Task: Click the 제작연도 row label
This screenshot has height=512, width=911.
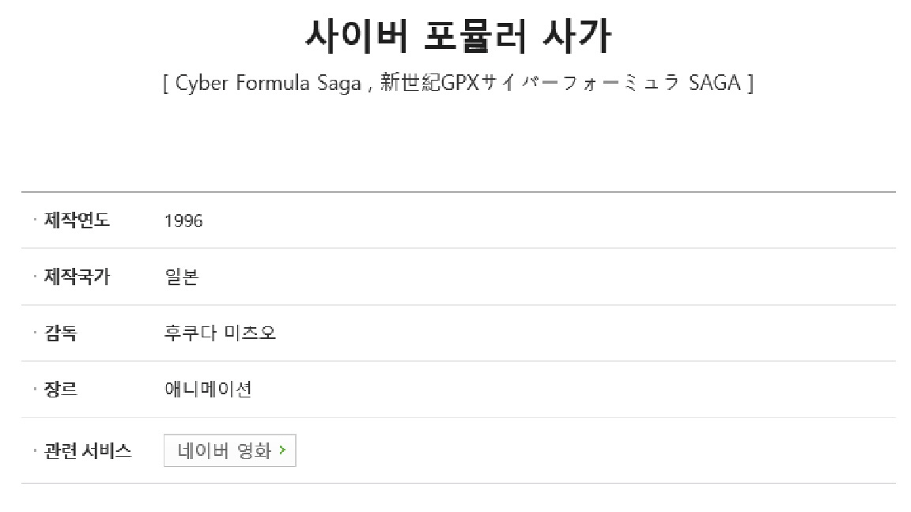Action: (x=77, y=220)
